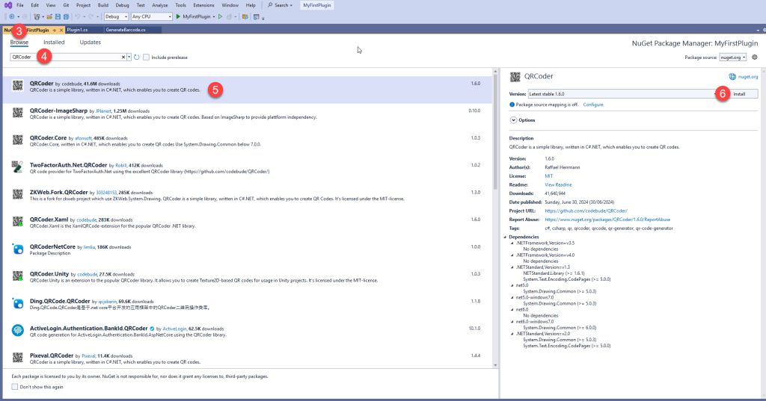Click the save file icon
This screenshot has height=401, width=766.
coord(58,16)
